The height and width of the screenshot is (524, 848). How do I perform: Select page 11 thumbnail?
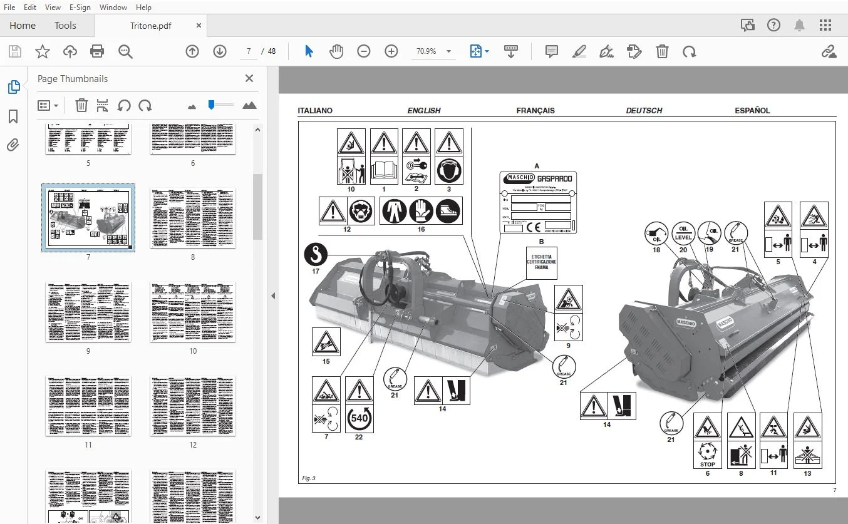pyautogui.click(x=88, y=406)
